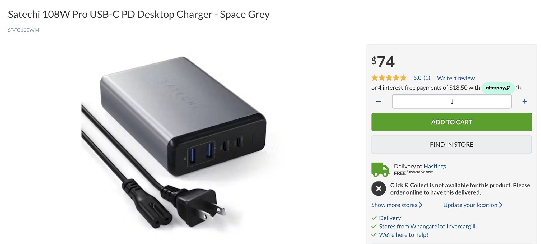Image resolution: width=541 pixels, height=244 pixels.
Task: Click the minus quantity icon
Action: (379, 102)
